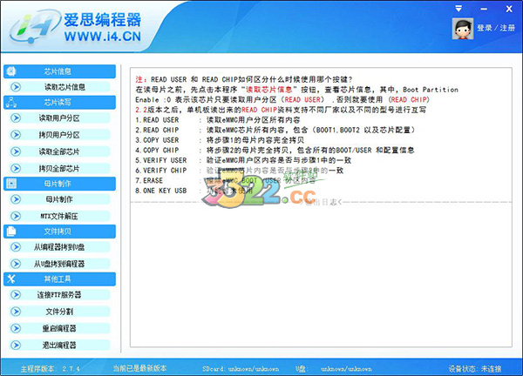Click the chip icon in 芯片信息 header

[11, 71]
